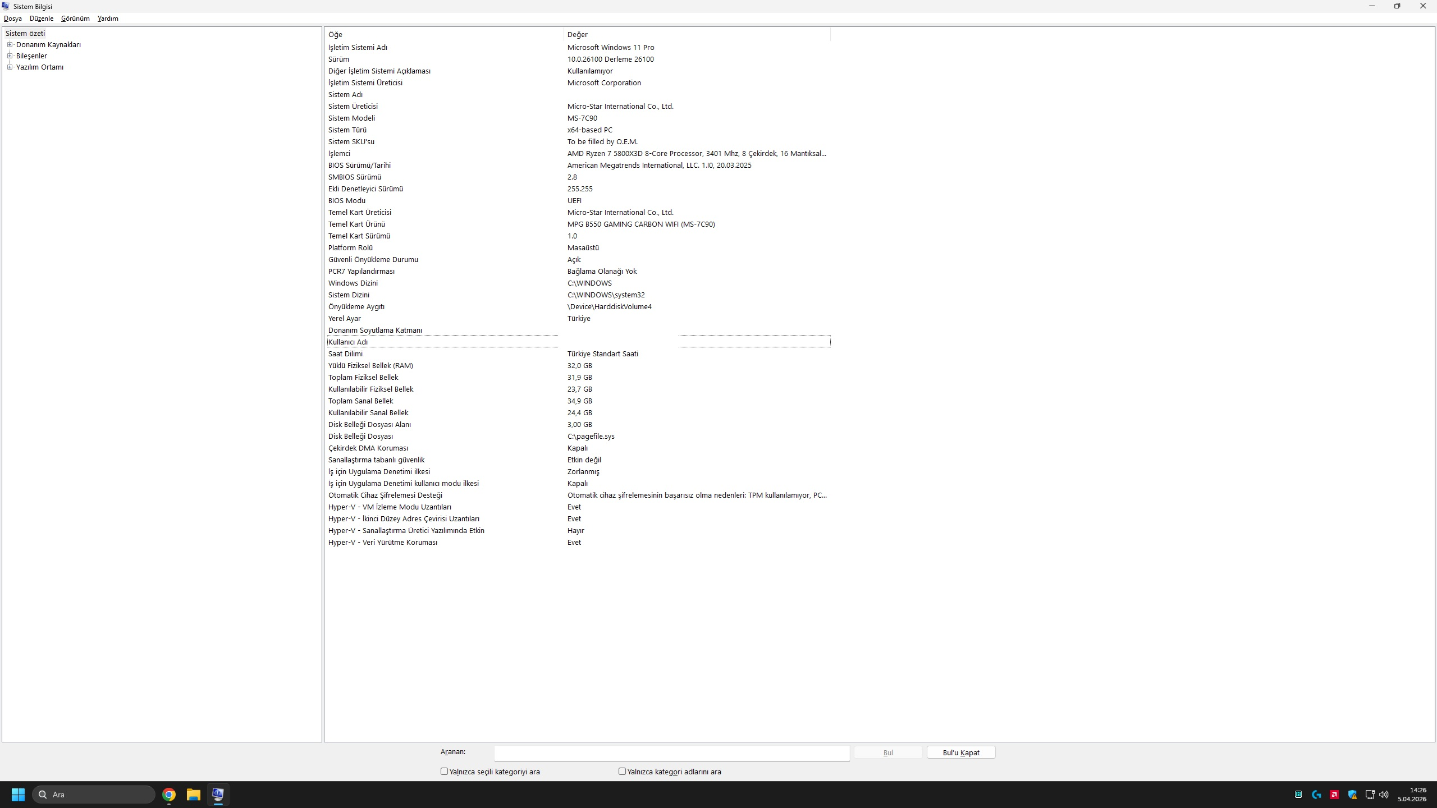This screenshot has height=808, width=1437.
Task: Open the volume speaker tray icon
Action: [x=1384, y=795]
